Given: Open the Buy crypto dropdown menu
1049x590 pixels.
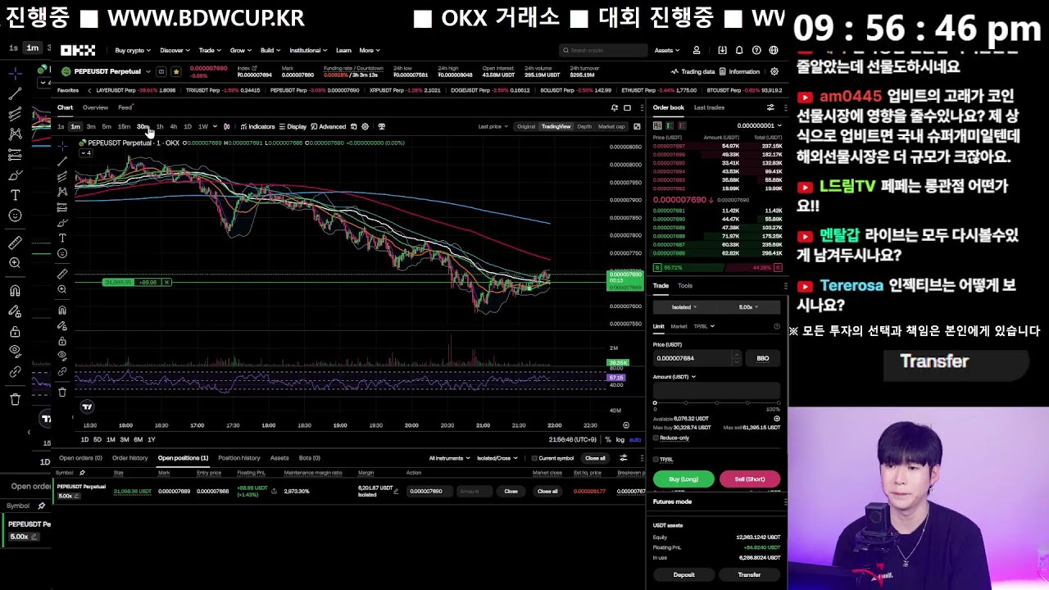Looking at the screenshot, I should point(133,50).
